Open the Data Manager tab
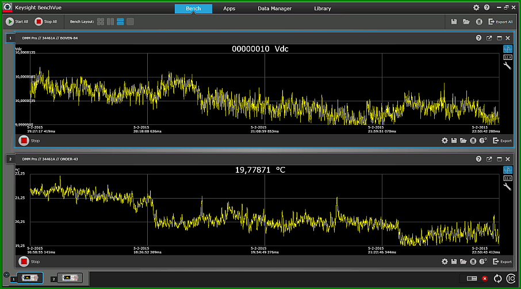 [274, 9]
